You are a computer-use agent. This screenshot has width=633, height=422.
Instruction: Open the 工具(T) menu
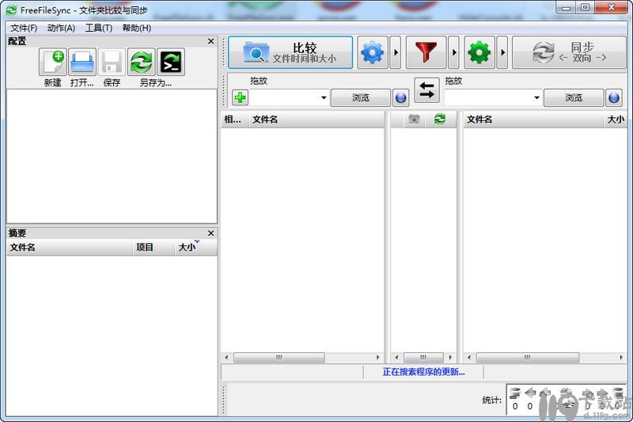tap(99, 28)
